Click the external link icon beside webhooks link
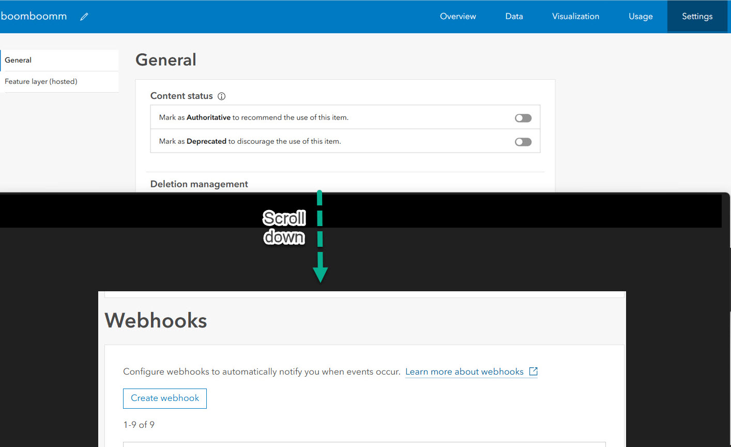Viewport: 731px width, 447px height. click(534, 371)
